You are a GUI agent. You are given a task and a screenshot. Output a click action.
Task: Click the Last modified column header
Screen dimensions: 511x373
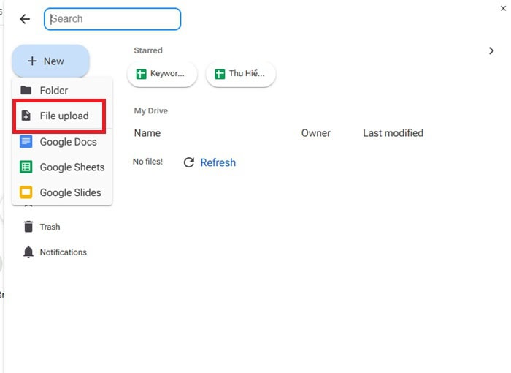[x=393, y=133]
